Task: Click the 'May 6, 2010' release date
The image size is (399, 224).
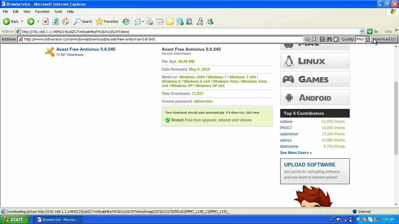Action: click(199, 69)
